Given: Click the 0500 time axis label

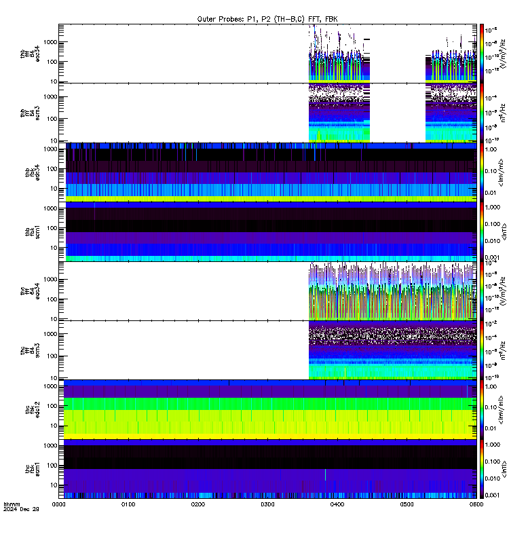Looking at the screenshot, I should pos(407,504).
